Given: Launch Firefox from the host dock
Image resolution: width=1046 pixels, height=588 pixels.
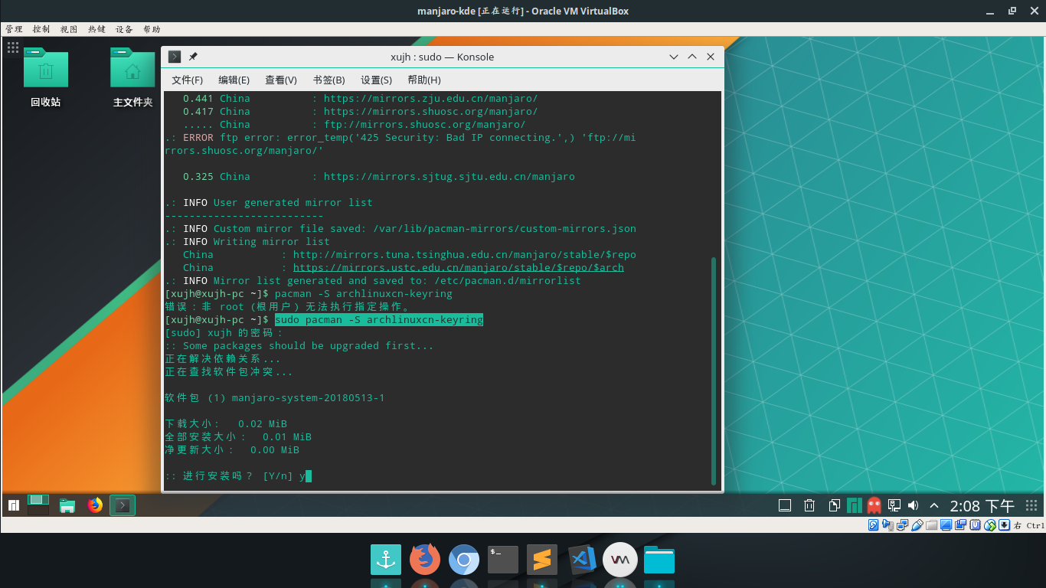Looking at the screenshot, I should pos(425,560).
